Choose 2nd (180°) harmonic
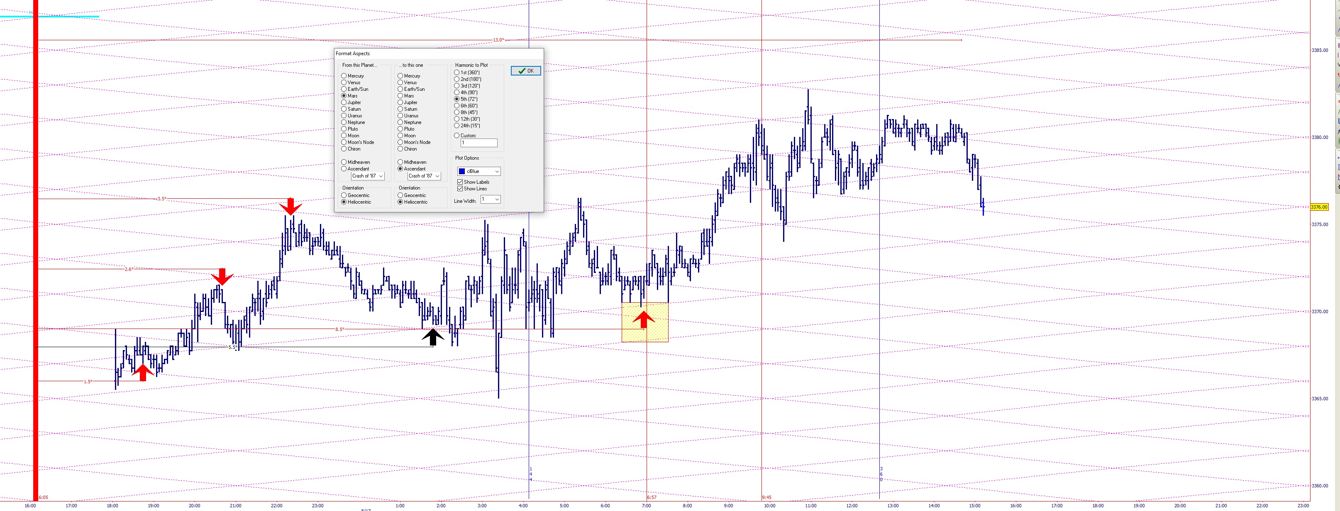1340x511 pixels. point(468,80)
